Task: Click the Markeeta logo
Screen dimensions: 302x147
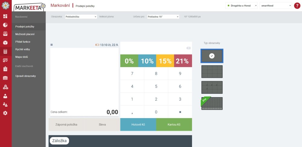Action: click(30, 7)
